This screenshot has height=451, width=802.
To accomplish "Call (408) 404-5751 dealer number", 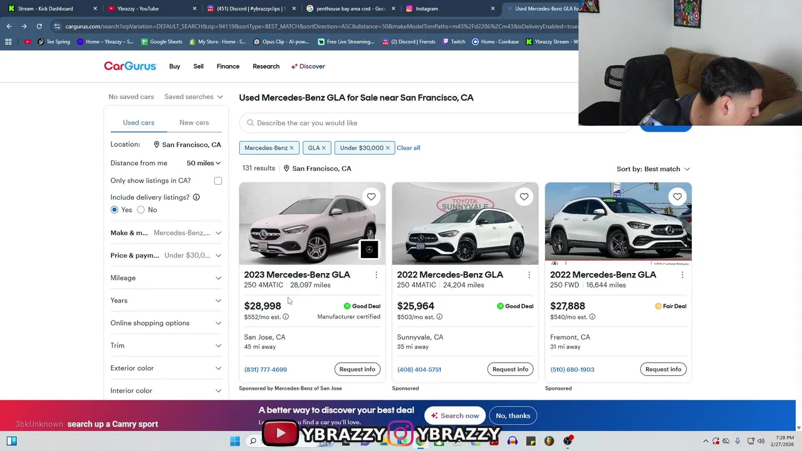I will [x=419, y=370].
